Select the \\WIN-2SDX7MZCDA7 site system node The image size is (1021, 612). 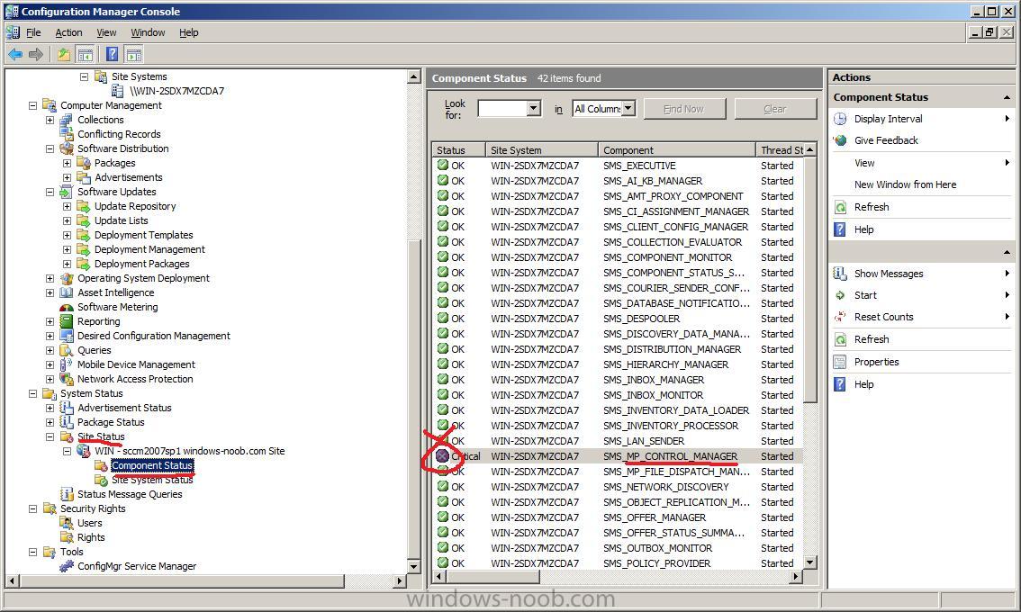[176, 91]
